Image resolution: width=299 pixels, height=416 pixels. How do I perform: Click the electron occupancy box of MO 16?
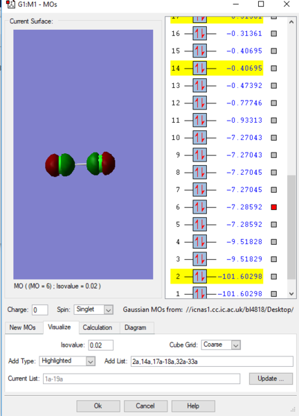coord(200,34)
